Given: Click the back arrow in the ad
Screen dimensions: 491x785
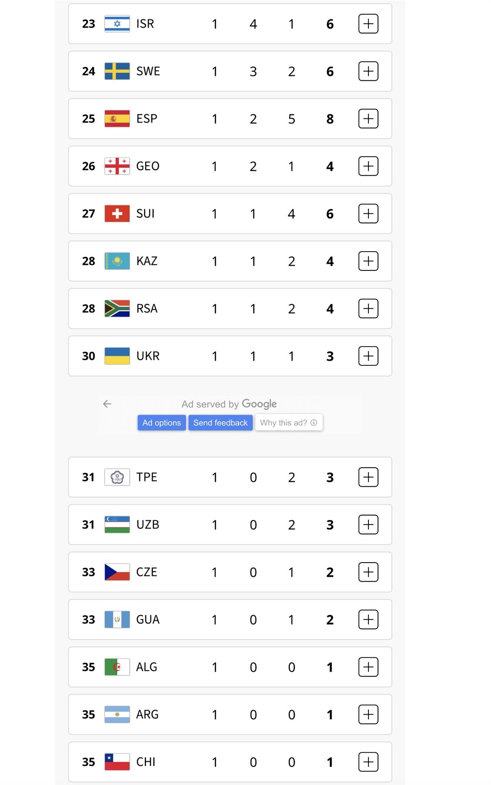Looking at the screenshot, I should 107,404.
